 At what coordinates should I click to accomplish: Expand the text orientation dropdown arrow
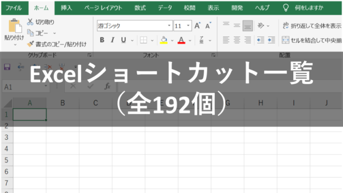[268, 26]
